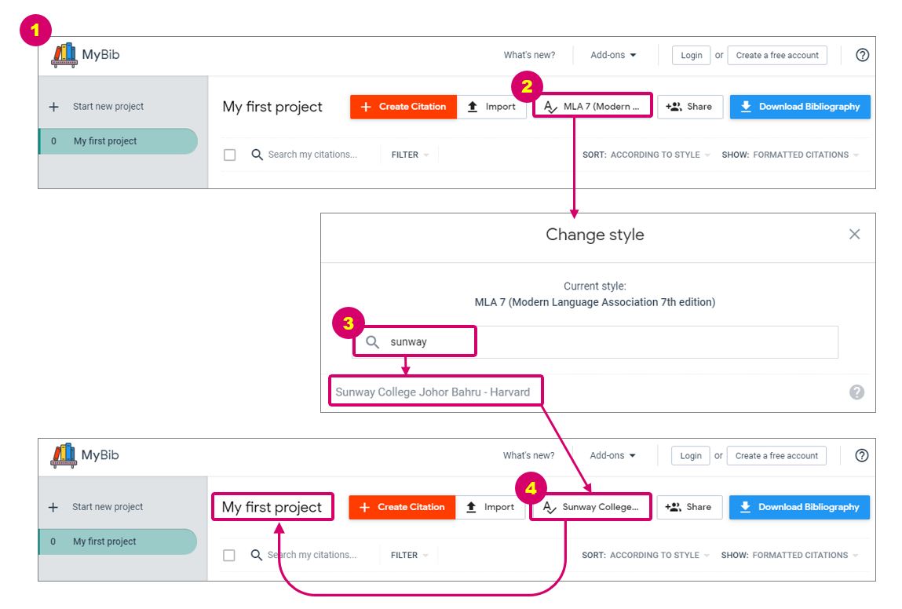Click the Share people icon
Viewport: 902px width, 609px height.
(x=675, y=106)
